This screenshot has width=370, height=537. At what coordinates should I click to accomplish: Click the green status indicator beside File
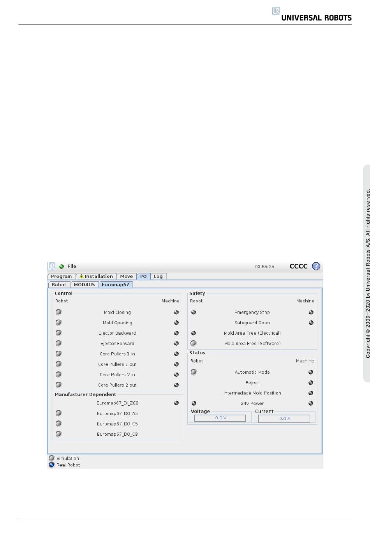pyautogui.click(x=62, y=267)
